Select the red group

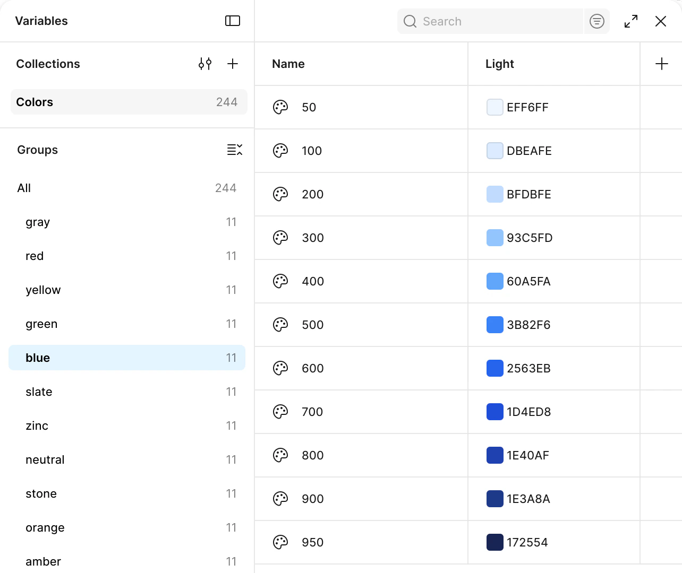(x=127, y=256)
